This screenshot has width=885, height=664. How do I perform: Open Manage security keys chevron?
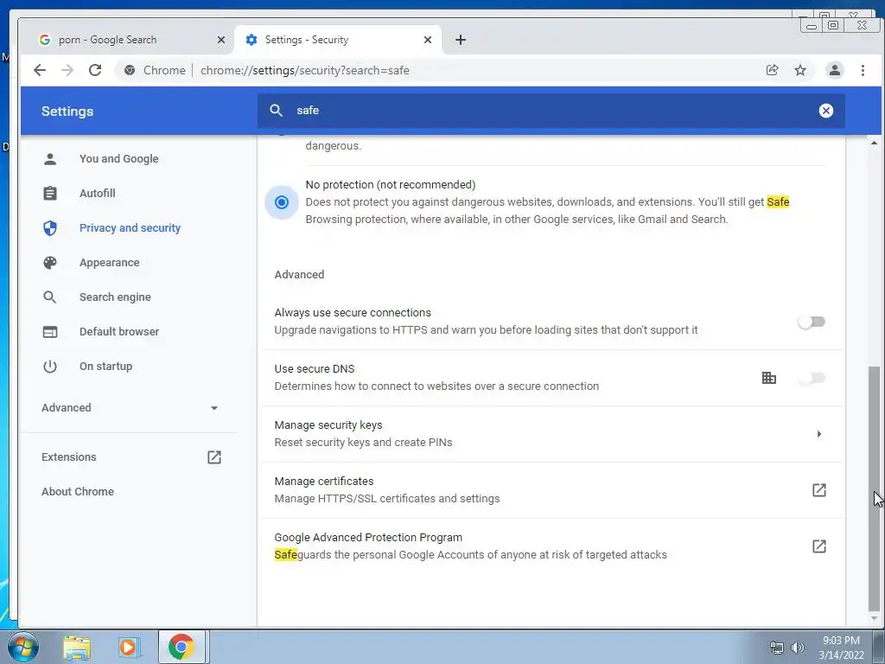tap(819, 434)
